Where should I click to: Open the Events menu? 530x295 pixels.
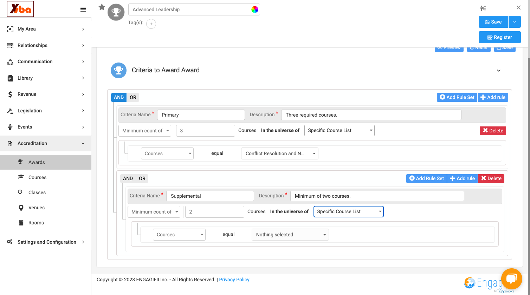pyautogui.click(x=46, y=127)
